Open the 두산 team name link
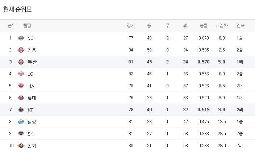Image resolution: width=255 pixels, height=158 pixels. pos(32,62)
